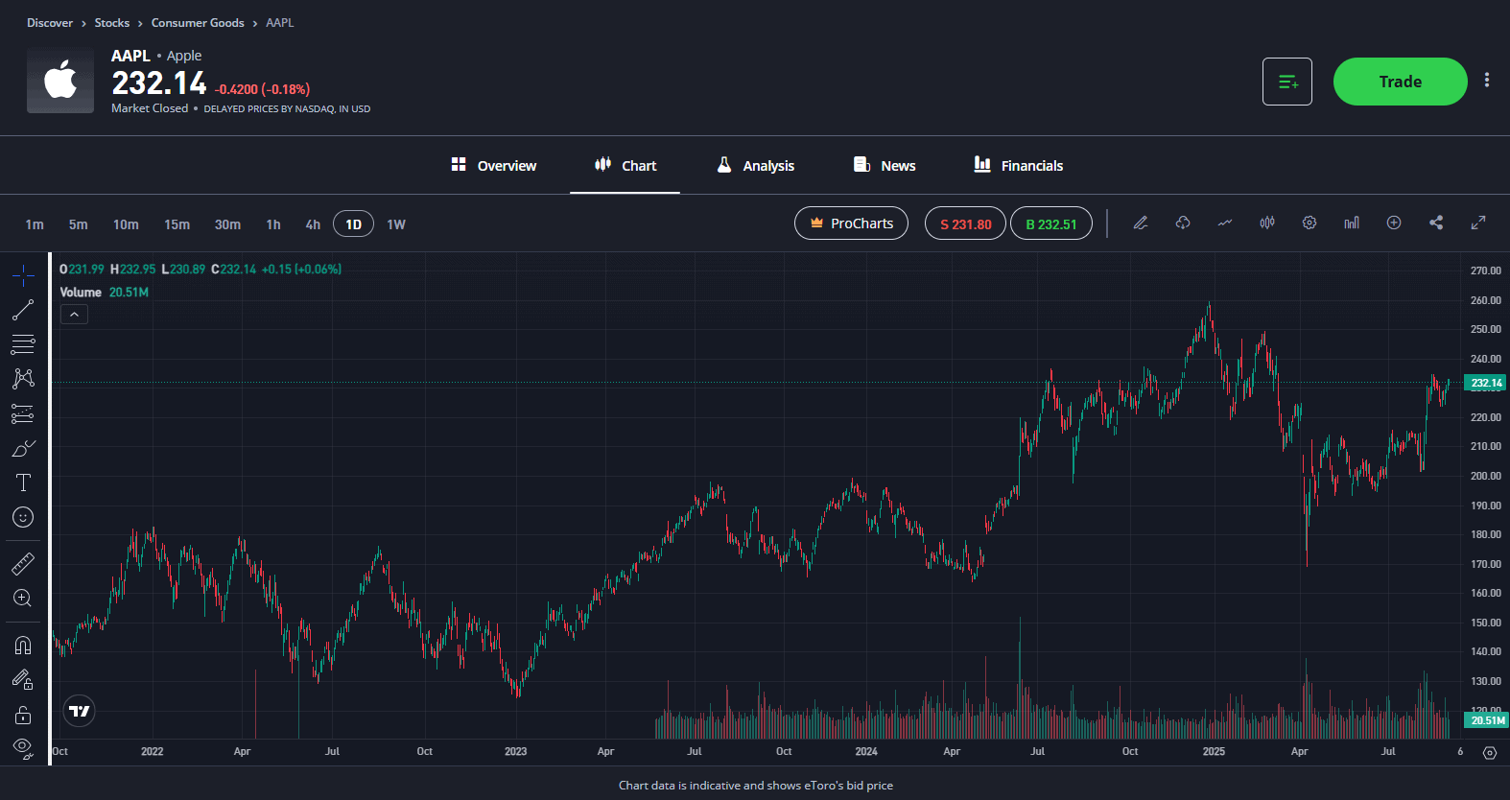
Task: Click the 20.51M volume axis label
Action: click(x=1486, y=720)
